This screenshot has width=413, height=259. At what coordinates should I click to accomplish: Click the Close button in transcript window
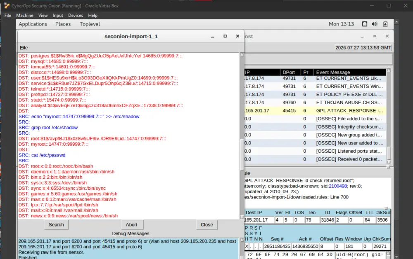tap(207, 225)
